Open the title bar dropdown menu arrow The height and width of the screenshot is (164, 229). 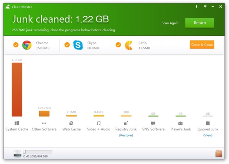[x=205, y=7]
